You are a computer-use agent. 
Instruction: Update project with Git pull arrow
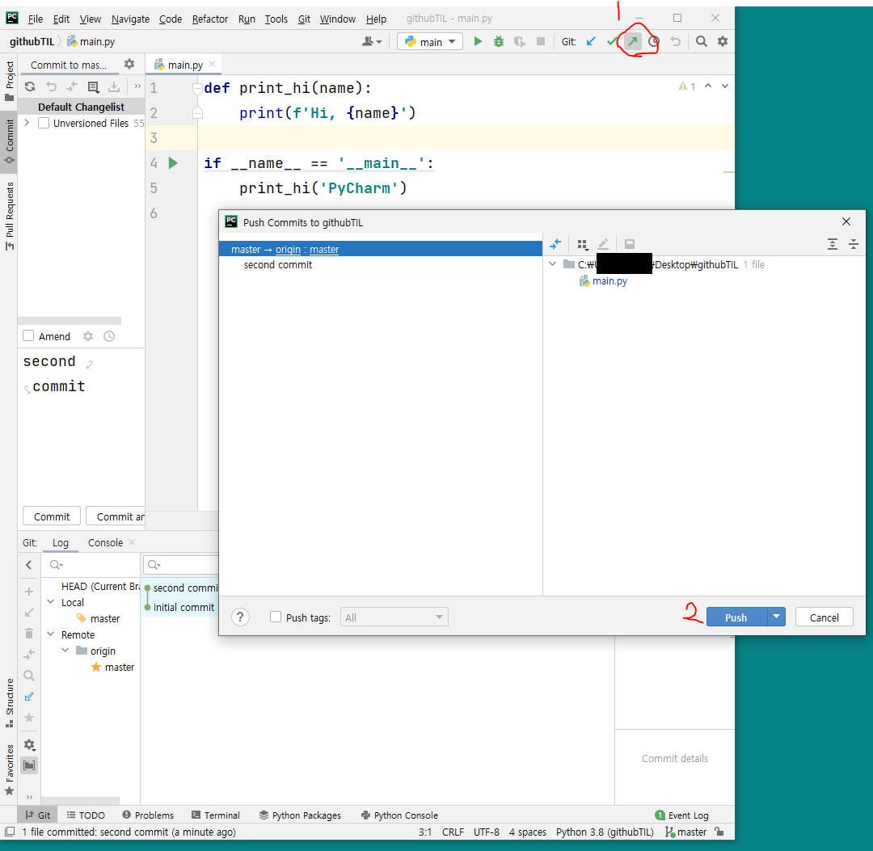click(591, 41)
